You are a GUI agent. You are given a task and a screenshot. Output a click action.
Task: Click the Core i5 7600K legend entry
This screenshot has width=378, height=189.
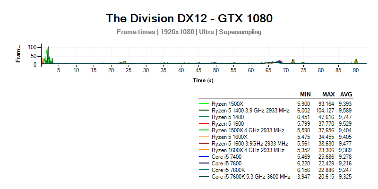229,170
